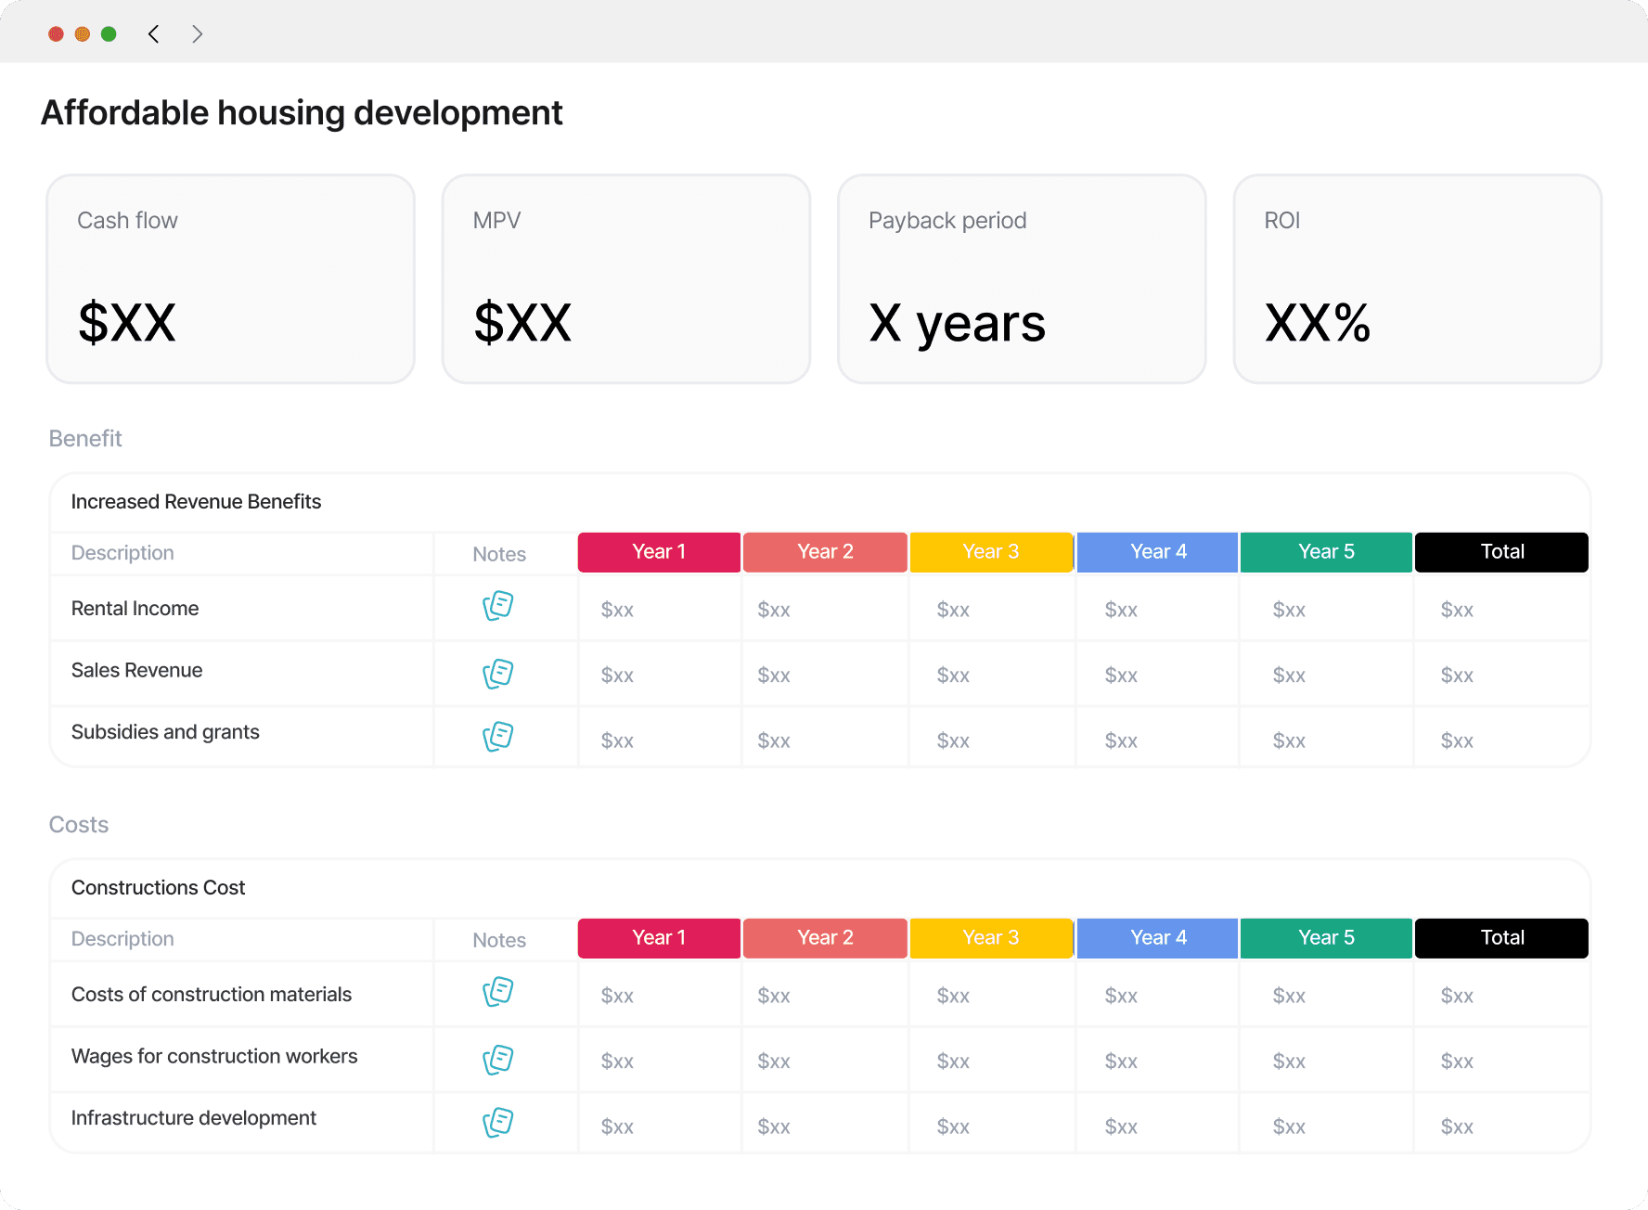Go forward with the right arrow

pos(197,34)
